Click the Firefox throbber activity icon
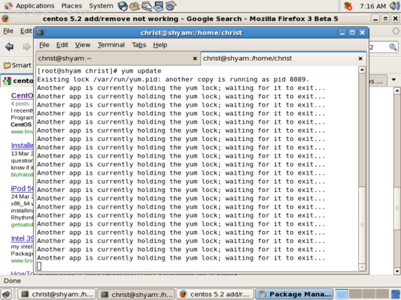The height and width of the screenshot is (300, 401). click(396, 31)
